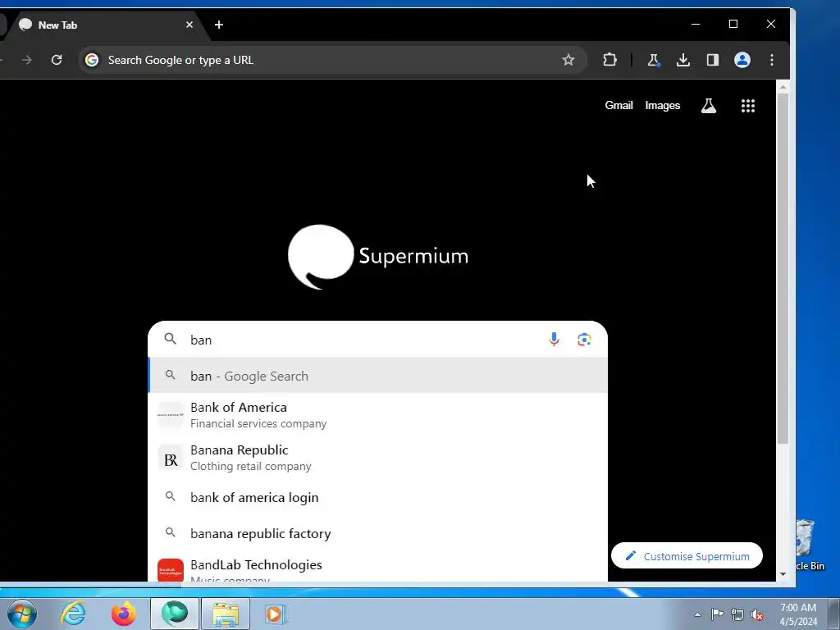Click the muted volume tray icon
The width and height of the screenshot is (840, 630).
pyautogui.click(x=757, y=614)
